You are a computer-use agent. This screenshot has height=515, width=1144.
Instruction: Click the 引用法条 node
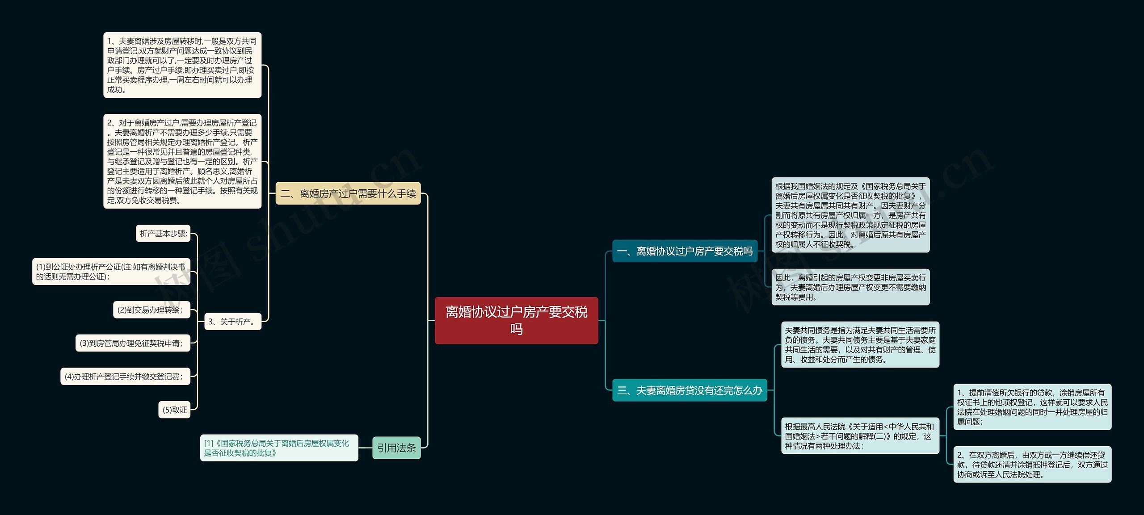tap(396, 448)
